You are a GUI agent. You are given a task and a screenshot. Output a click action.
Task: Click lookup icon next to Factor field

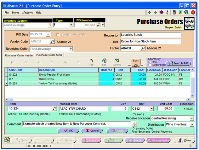tap(143, 48)
